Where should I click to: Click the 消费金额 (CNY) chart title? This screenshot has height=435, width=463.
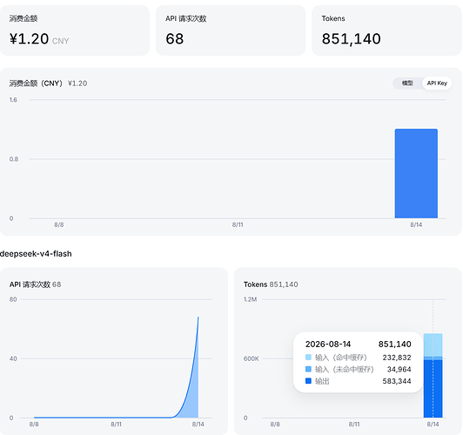pyautogui.click(x=36, y=84)
